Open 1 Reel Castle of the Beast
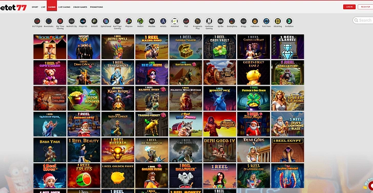Viewport: 373px width, 193px height. (254, 47)
